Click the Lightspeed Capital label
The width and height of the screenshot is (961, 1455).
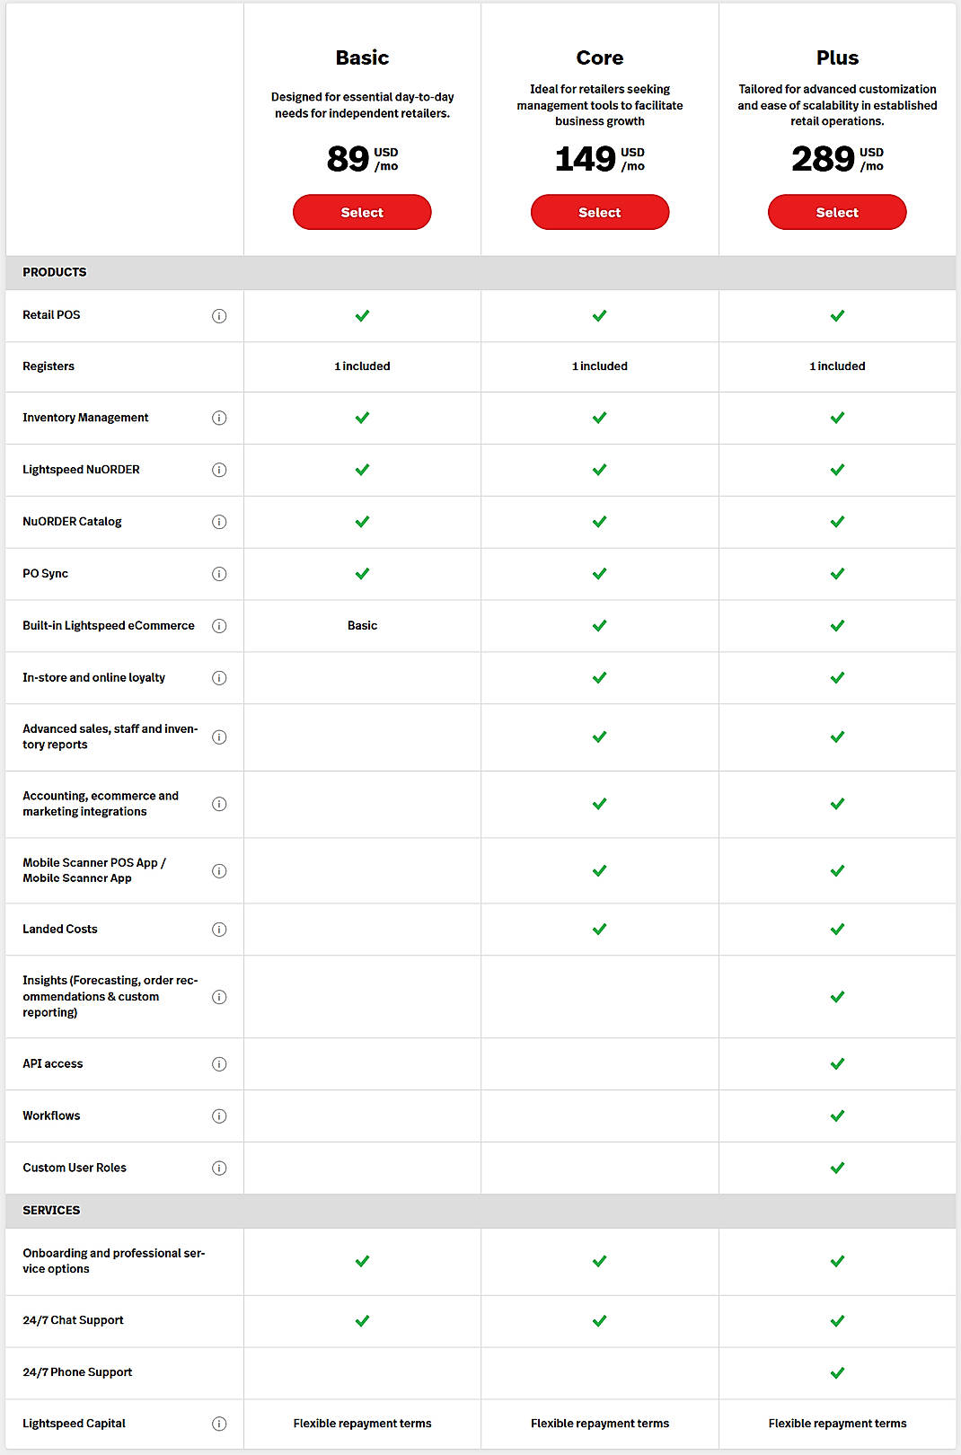tap(74, 1424)
